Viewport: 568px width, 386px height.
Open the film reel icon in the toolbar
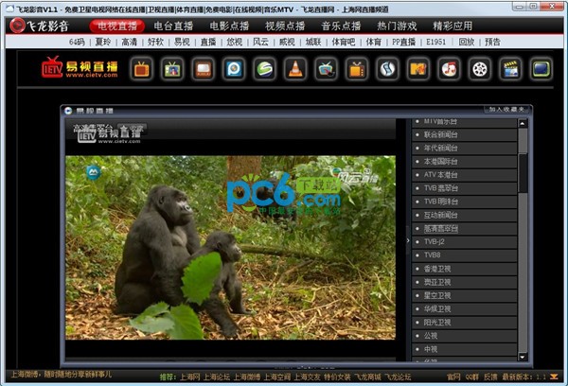point(480,68)
